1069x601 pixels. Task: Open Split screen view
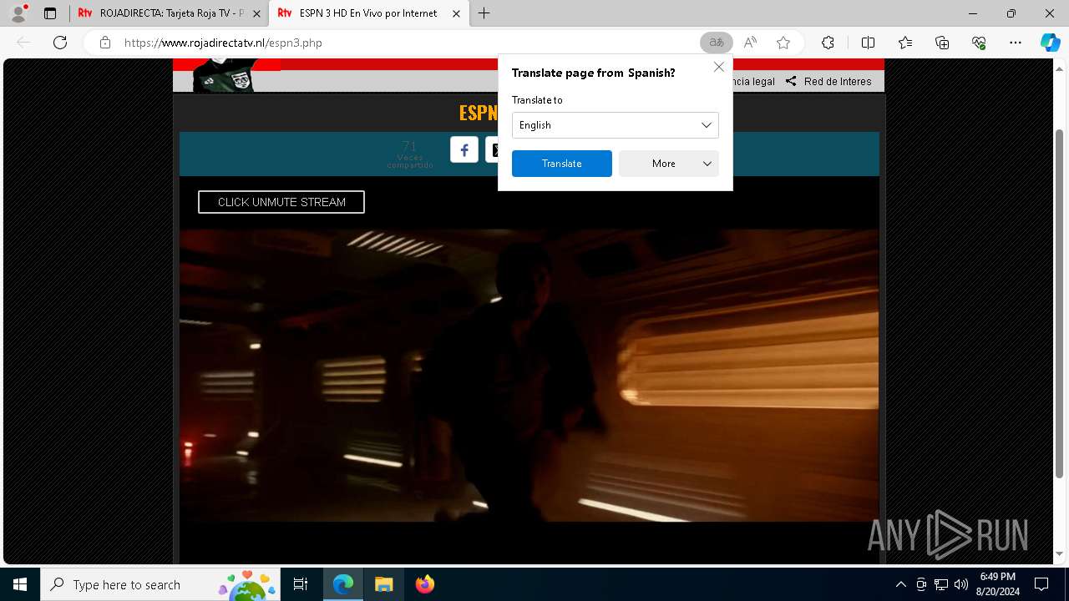868,43
